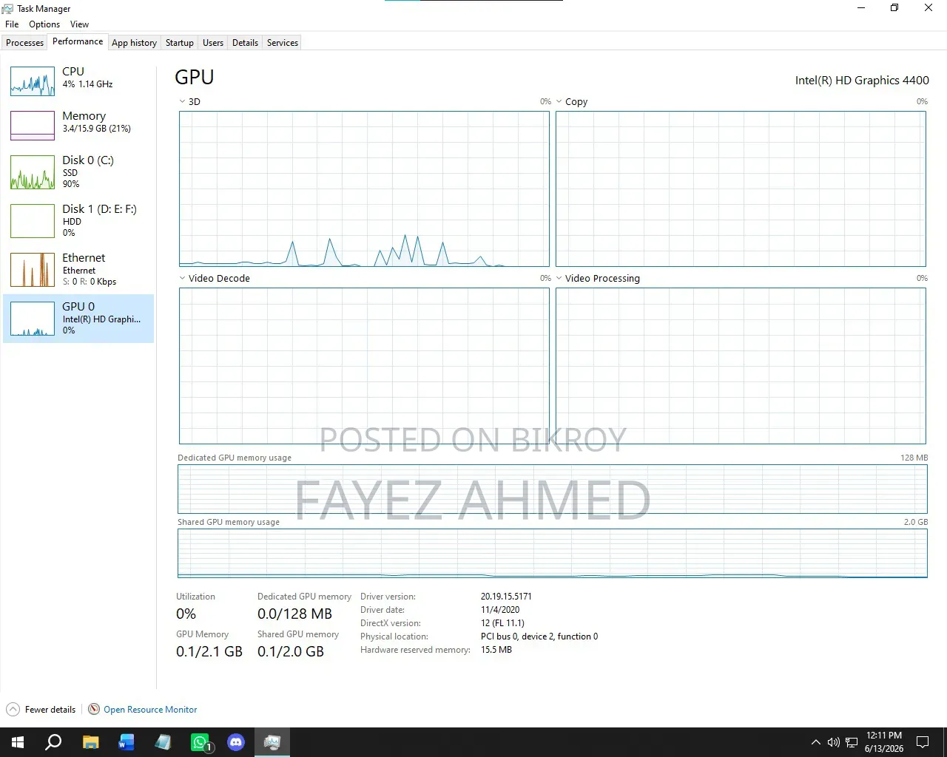The height and width of the screenshot is (757, 947).
Task: Select GPU 0 in the performance sidebar
Action: coord(78,319)
